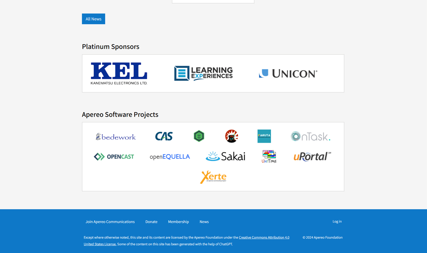The image size is (427, 253).
Task: Click the green hexagon leaf logo
Action: coord(199,136)
